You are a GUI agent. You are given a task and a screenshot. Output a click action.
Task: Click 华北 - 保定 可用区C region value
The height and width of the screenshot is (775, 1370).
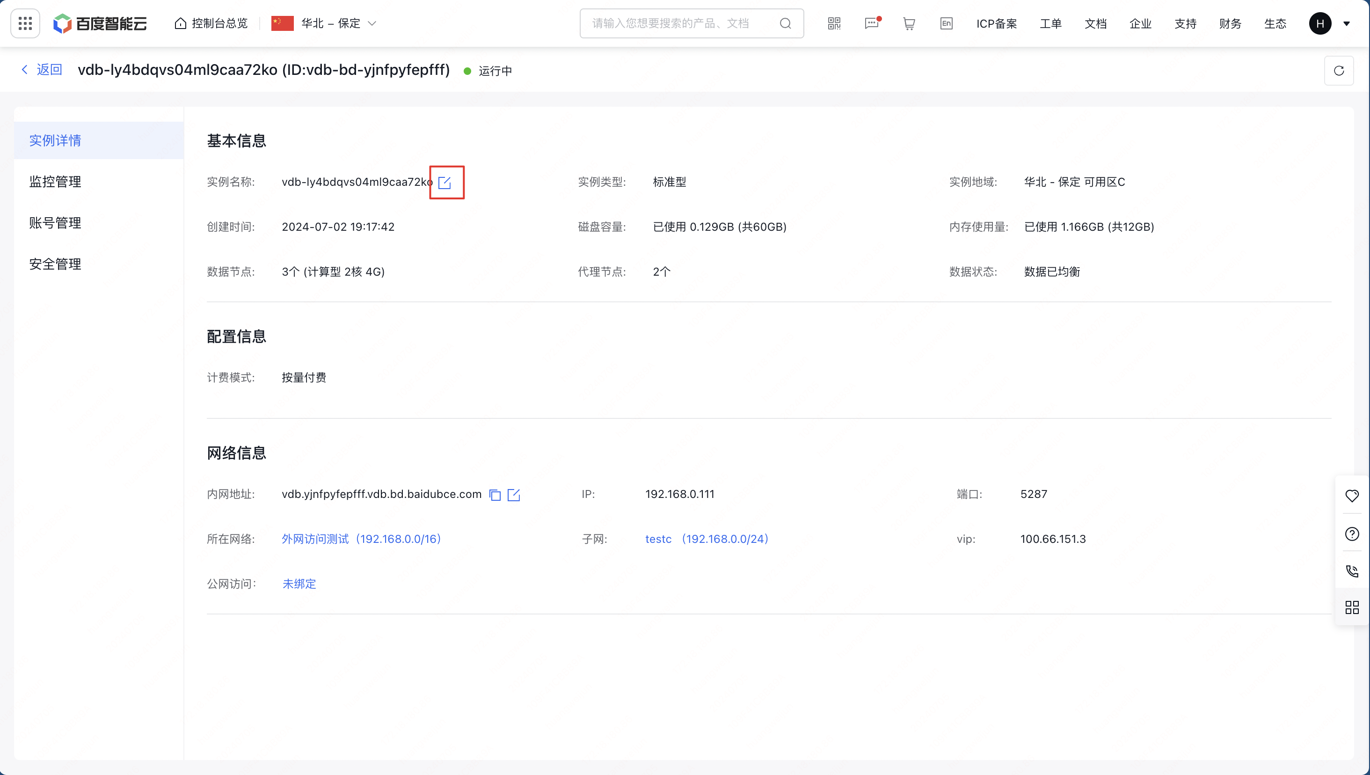coord(1074,182)
